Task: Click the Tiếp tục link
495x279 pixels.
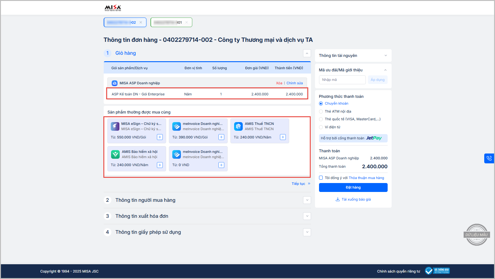Action: coord(301,184)
